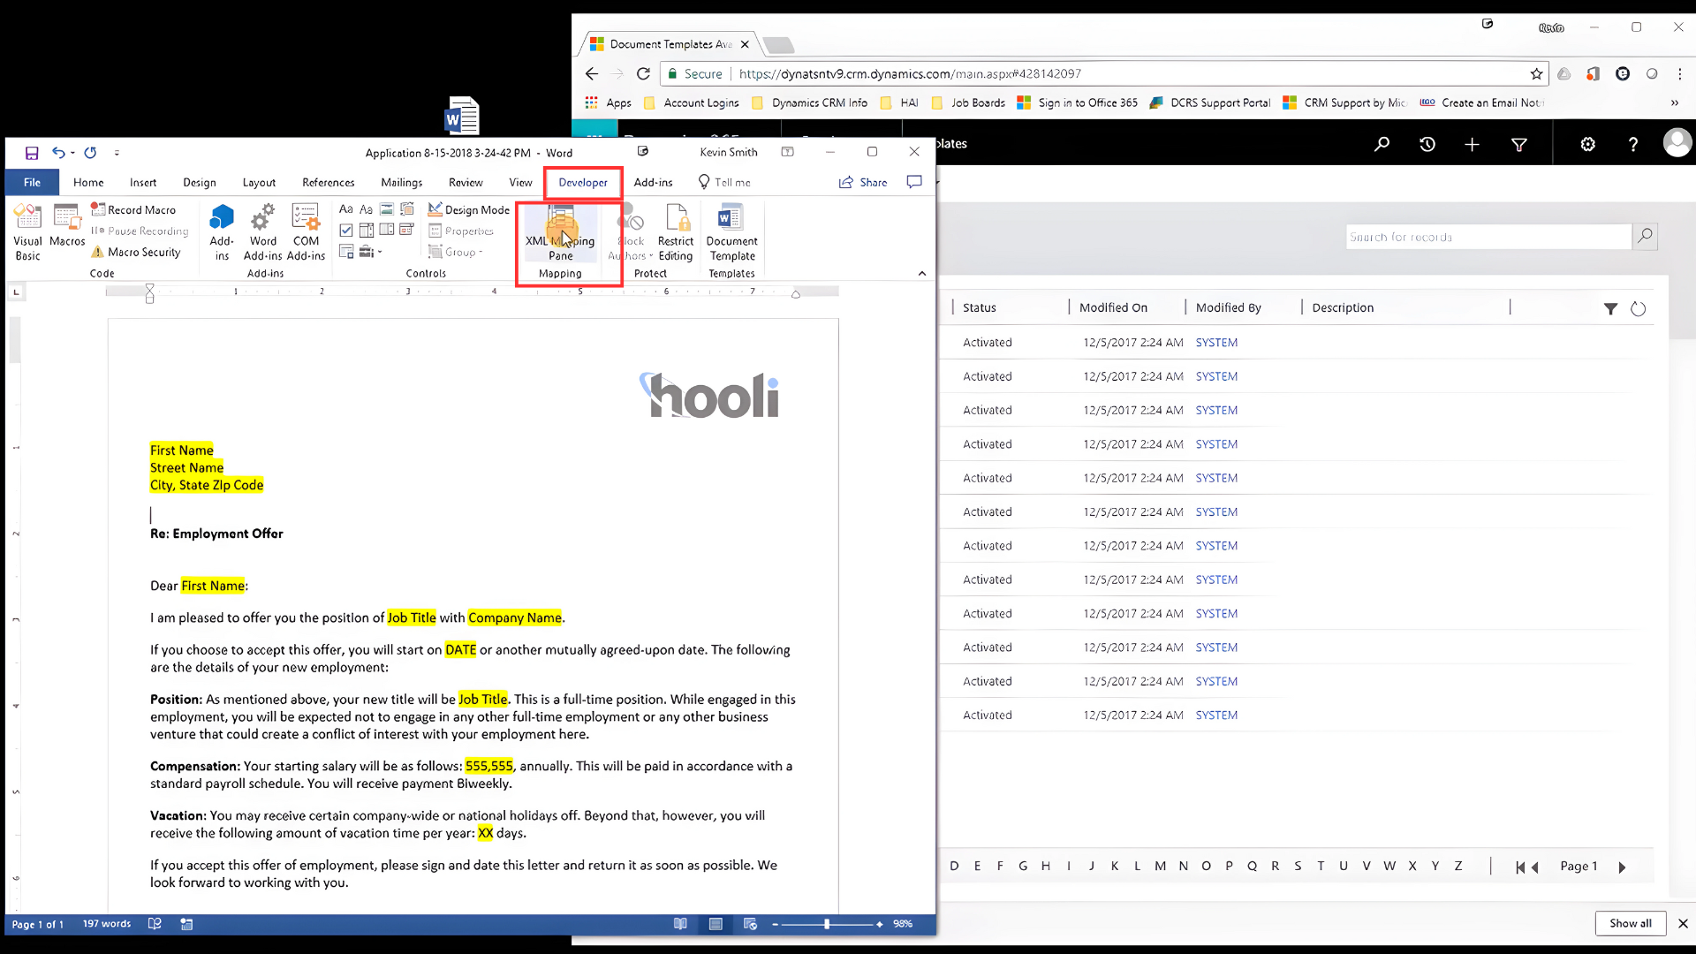Click the Add-ins store icon

(x=222, y=232)
